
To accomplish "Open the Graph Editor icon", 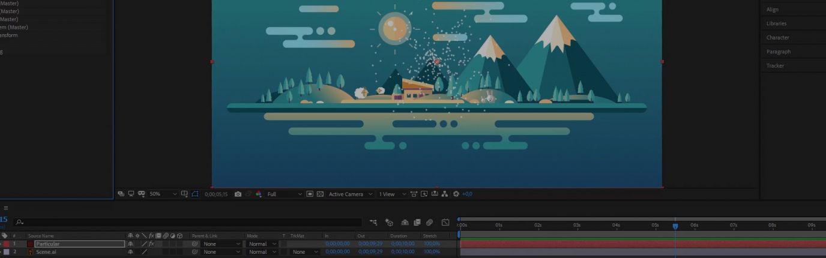I will [x=445, y=223].
